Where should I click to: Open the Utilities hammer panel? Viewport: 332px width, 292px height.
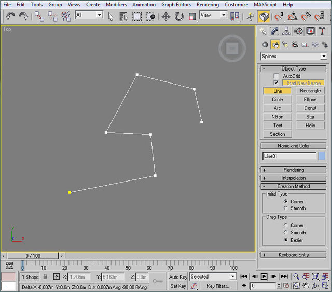tap(322, 31)
